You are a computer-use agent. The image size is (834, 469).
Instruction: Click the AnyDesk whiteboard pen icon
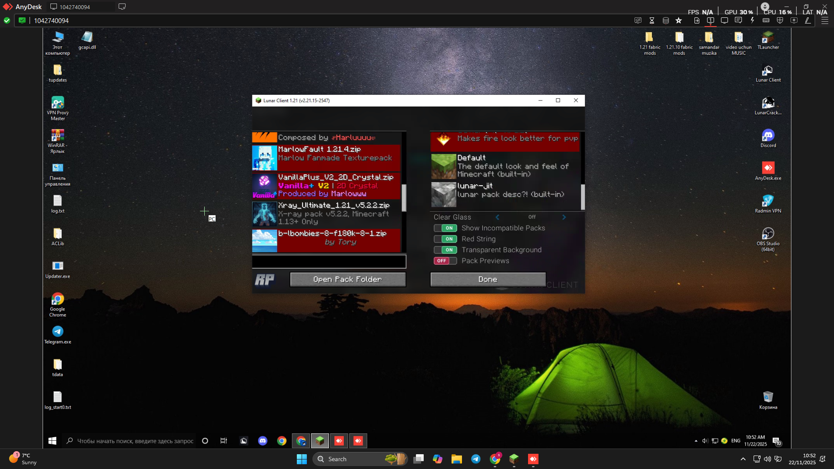coord(808,20)
